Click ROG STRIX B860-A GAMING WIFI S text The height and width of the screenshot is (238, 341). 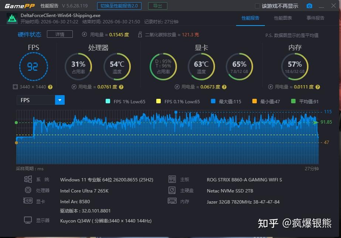click(x=244, y=180)
